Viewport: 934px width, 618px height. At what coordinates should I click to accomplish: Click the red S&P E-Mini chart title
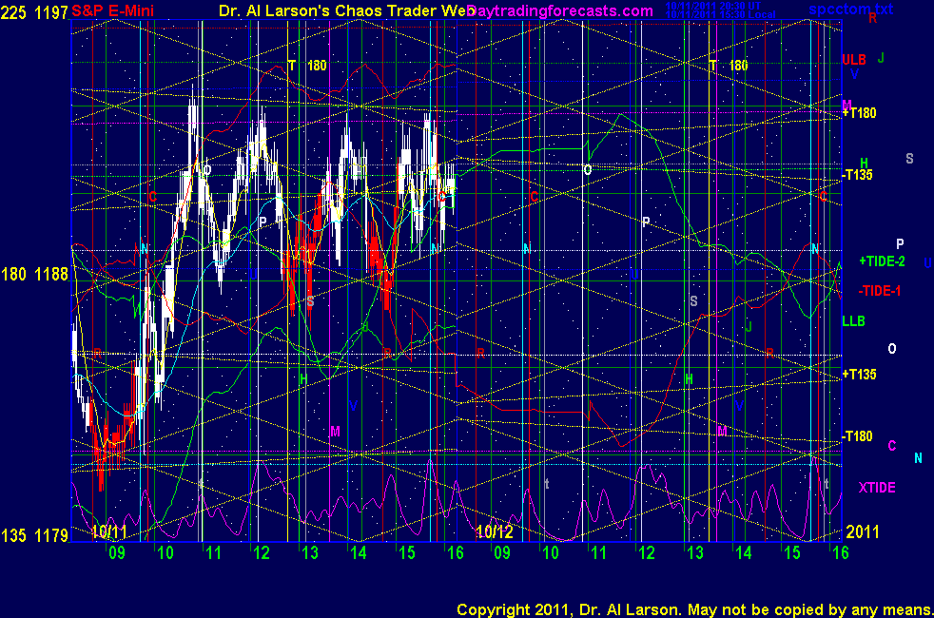112,10
